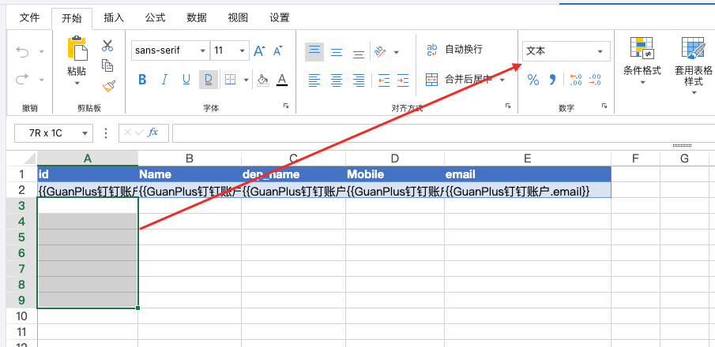Click the 条件格式 conditional formatting icon
The image size is (715, 347).
click(x=642, y=49)
